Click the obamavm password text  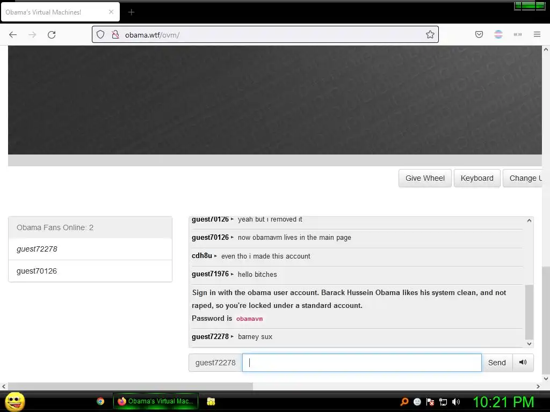(x=249, y=319)
